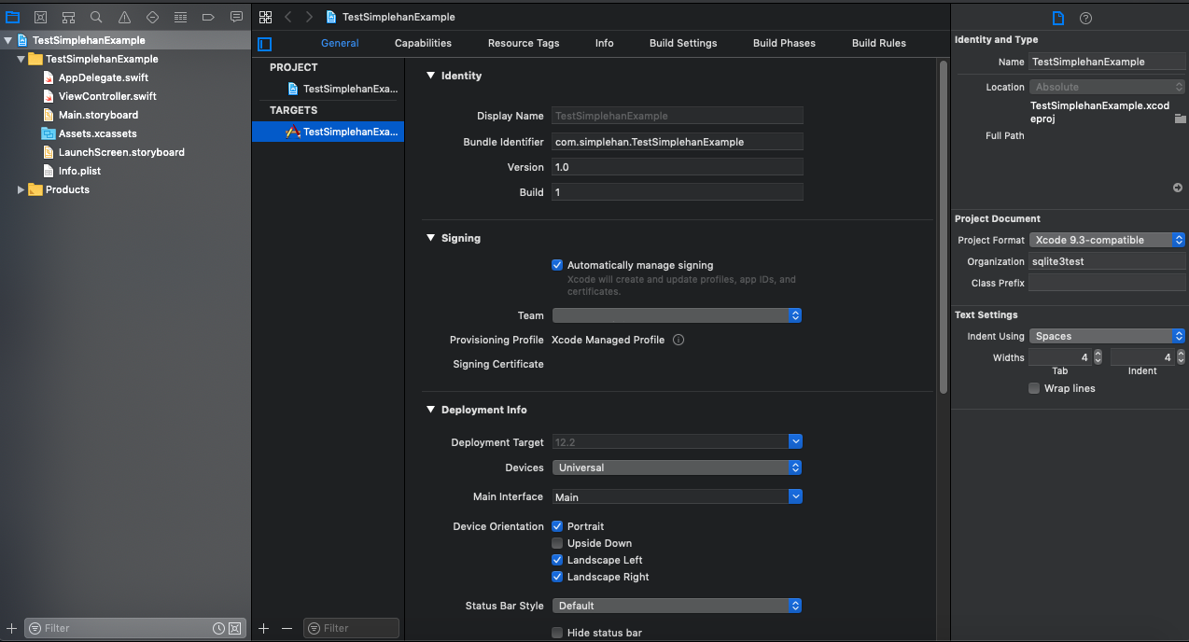
Task: Uncheck Landscape Right orientation
Action: point(557,577)
